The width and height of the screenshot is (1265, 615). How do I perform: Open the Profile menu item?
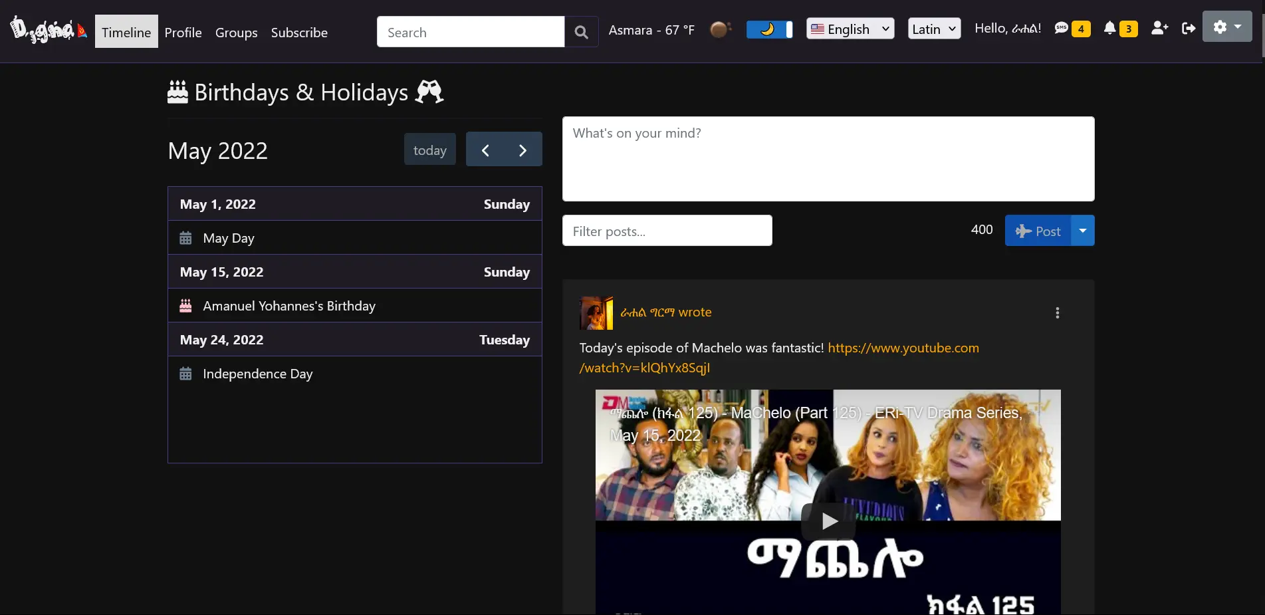(183, 32)
